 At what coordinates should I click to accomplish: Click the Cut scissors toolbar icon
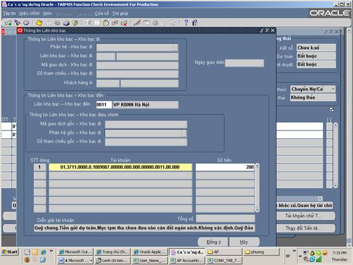[88, 23]
